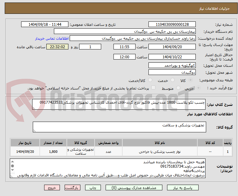Image resolution: width=238 pixels, height=196 pixels.
Task: Click the نام کالا column header
Action: click(x=160, y=143)
